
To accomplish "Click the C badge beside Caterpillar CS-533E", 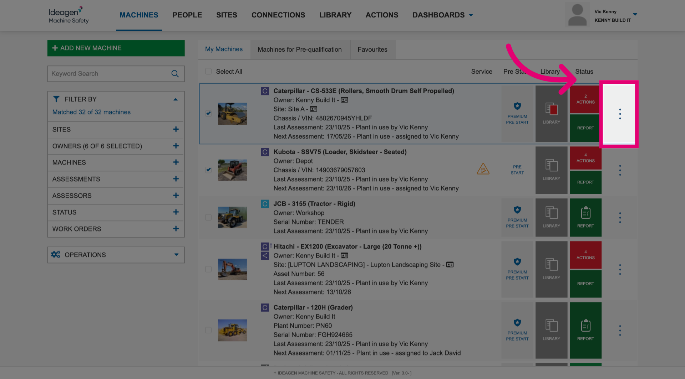I will pyautogui.click(x=265, y=91).
